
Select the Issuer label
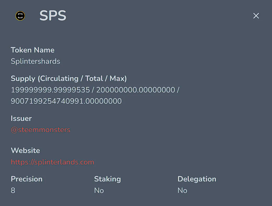point(21,118)
